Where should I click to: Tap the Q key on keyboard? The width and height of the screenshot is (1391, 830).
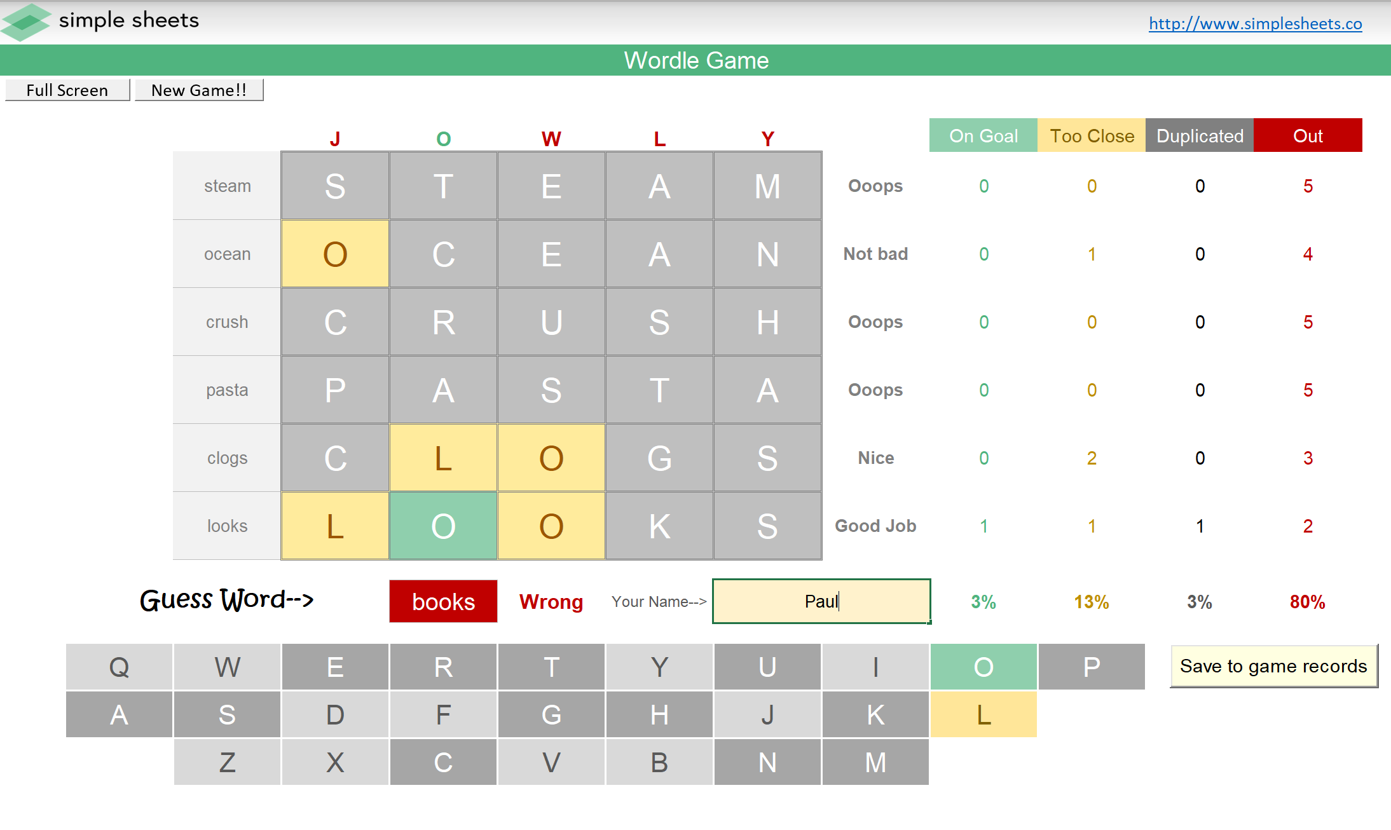119,667
